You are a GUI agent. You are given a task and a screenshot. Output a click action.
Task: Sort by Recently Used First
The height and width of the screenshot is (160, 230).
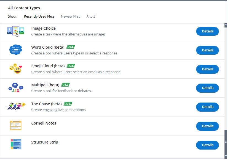[39, 16]
